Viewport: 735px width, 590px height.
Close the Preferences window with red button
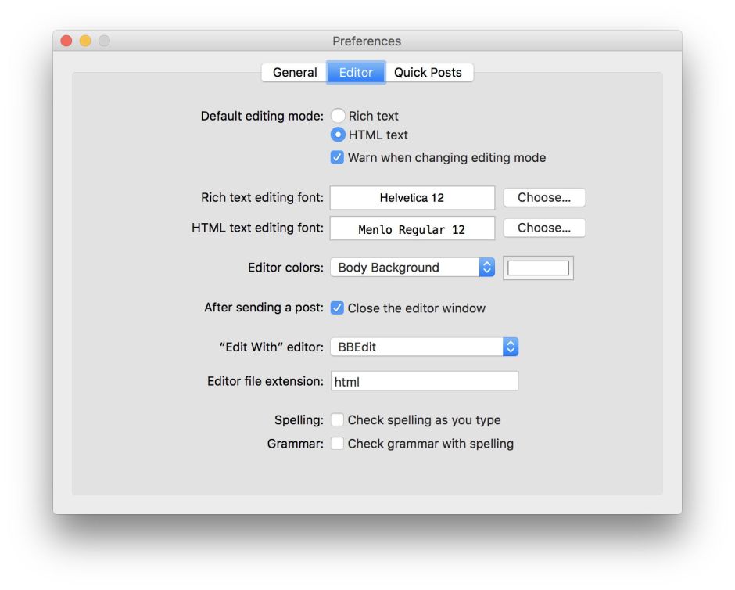pos(66,41)
